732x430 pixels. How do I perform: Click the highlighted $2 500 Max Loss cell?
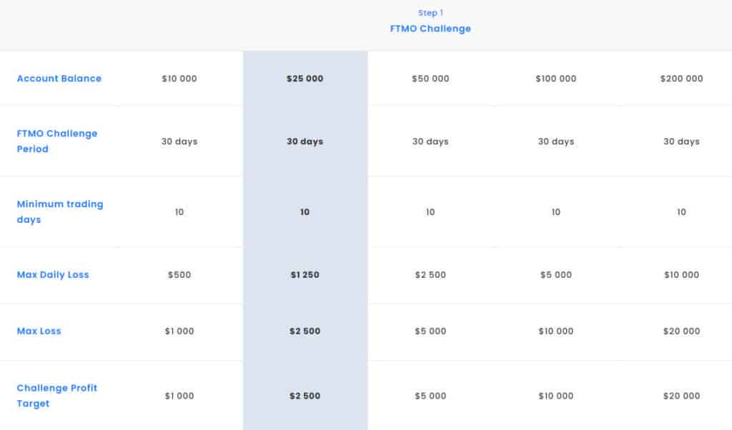click(x=305, y=331)
